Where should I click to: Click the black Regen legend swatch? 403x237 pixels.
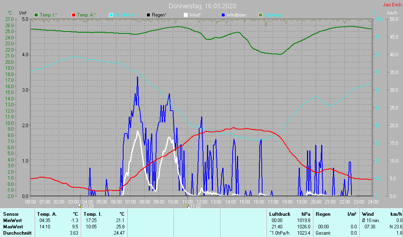click(x=148, y=15)
